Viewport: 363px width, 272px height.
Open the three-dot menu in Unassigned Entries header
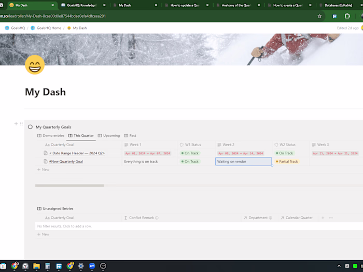(331, 218)
